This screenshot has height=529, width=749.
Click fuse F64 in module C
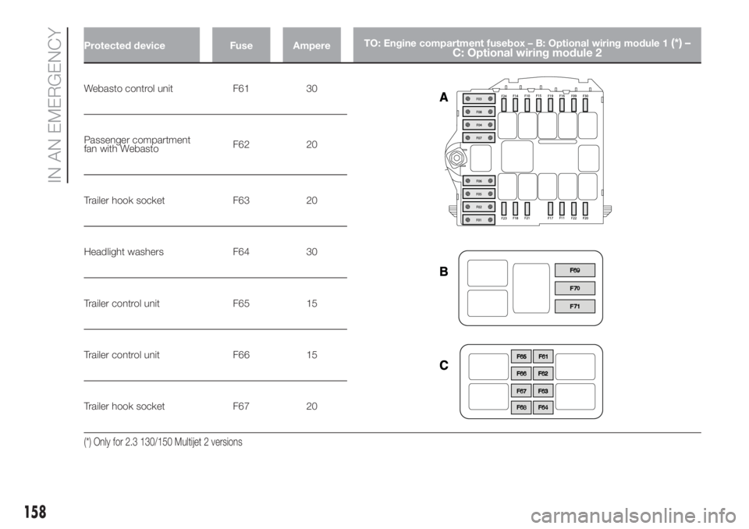coord(544,407)
